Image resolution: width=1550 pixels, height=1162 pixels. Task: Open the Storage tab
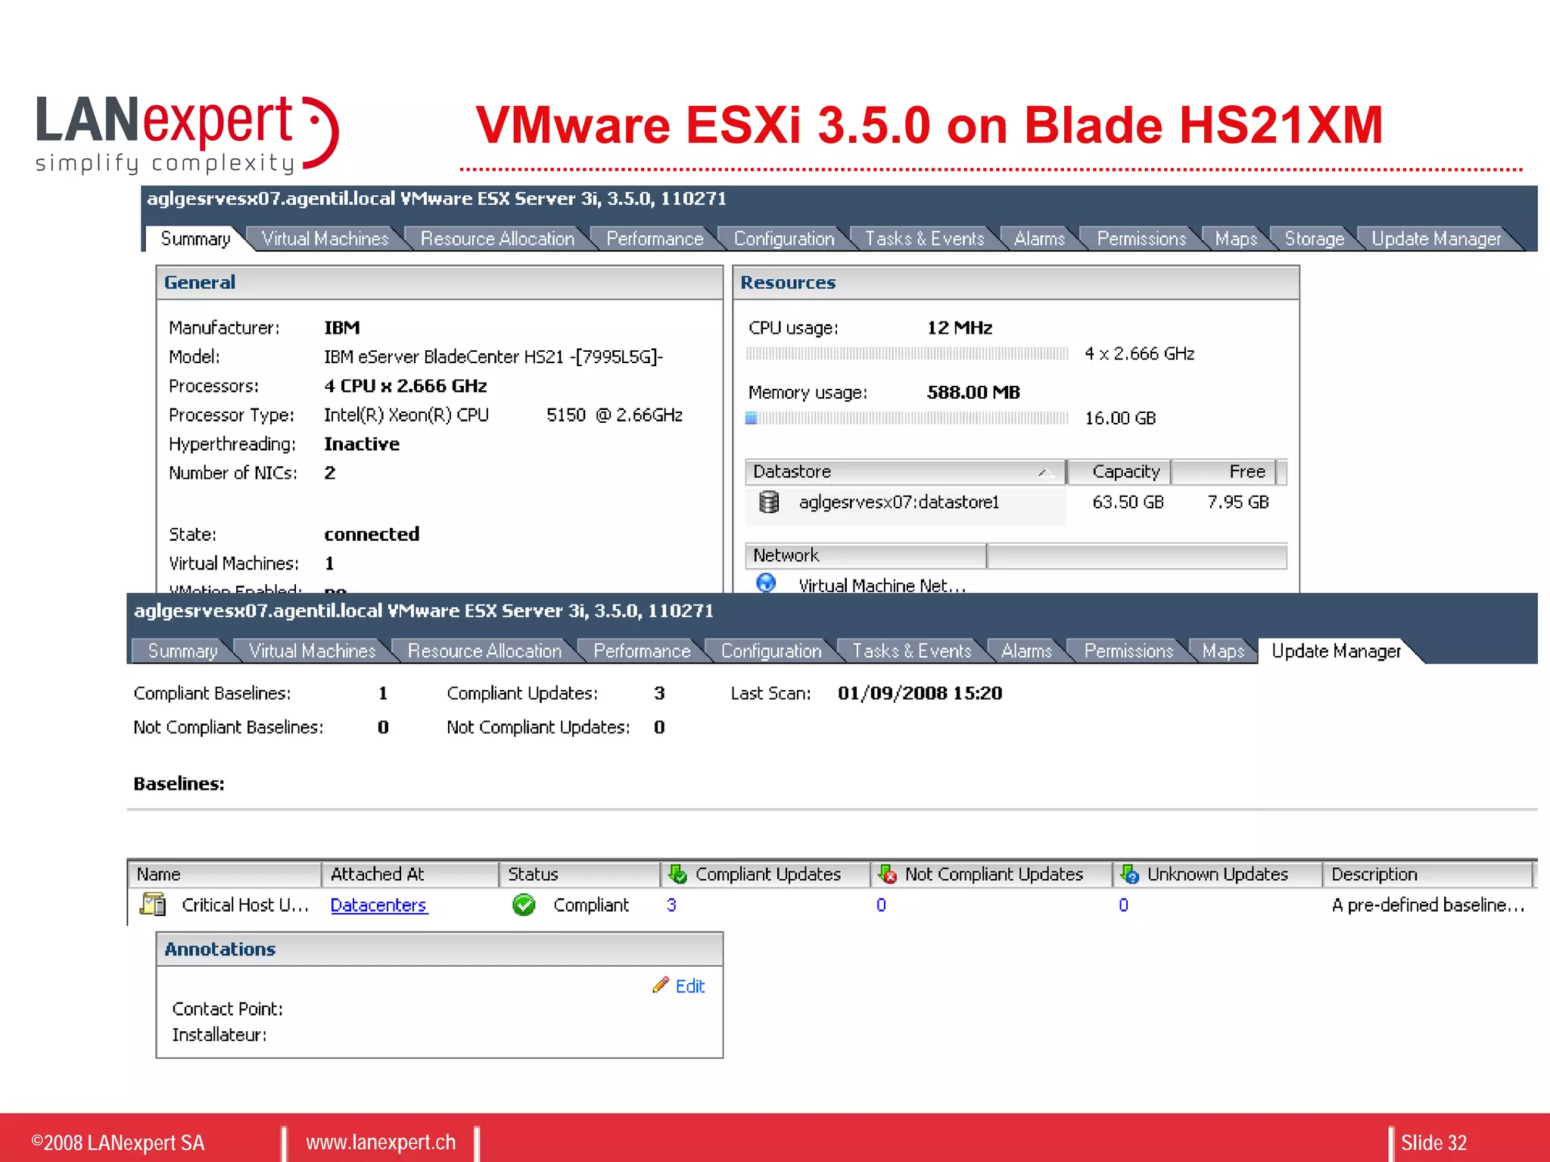1314,239
